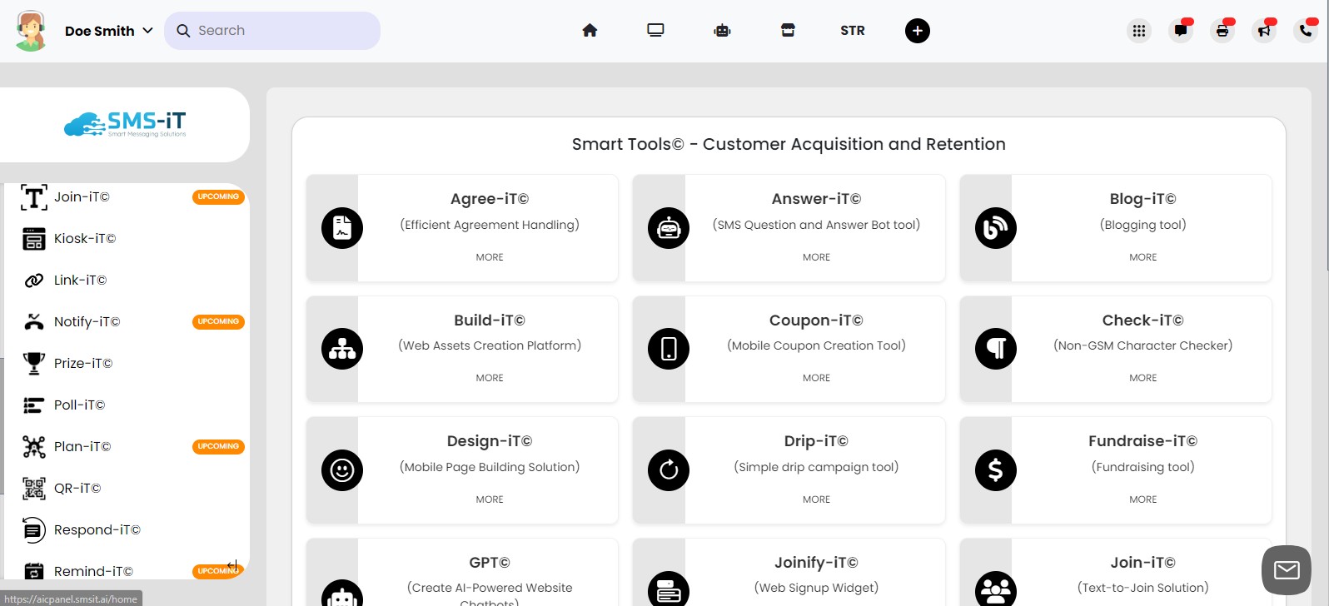The image size is (1329, 606).
Task: Click the robot icon in top navigation
Action: pyautogui.click(x=722, y=31)
